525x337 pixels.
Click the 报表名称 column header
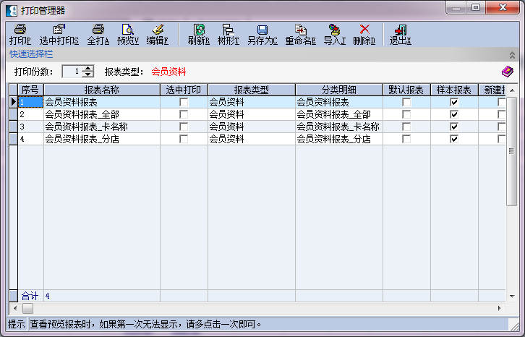[101, 90]
